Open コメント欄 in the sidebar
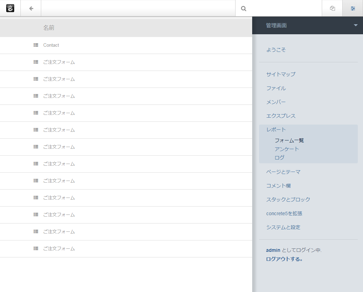The height and width of the screenshot is (292, 363). pyautogui.click(x=278, y=186)
